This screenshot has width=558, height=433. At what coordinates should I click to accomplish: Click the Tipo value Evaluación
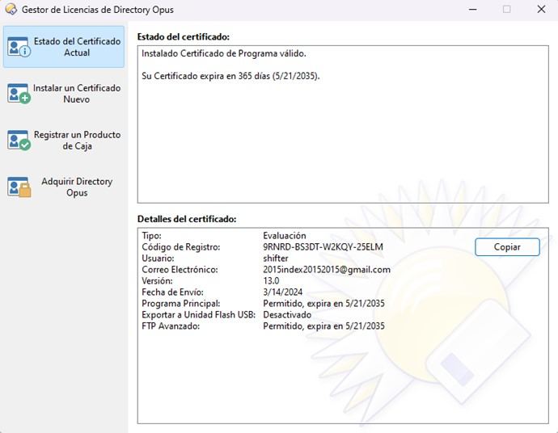(x=285, y=235)
